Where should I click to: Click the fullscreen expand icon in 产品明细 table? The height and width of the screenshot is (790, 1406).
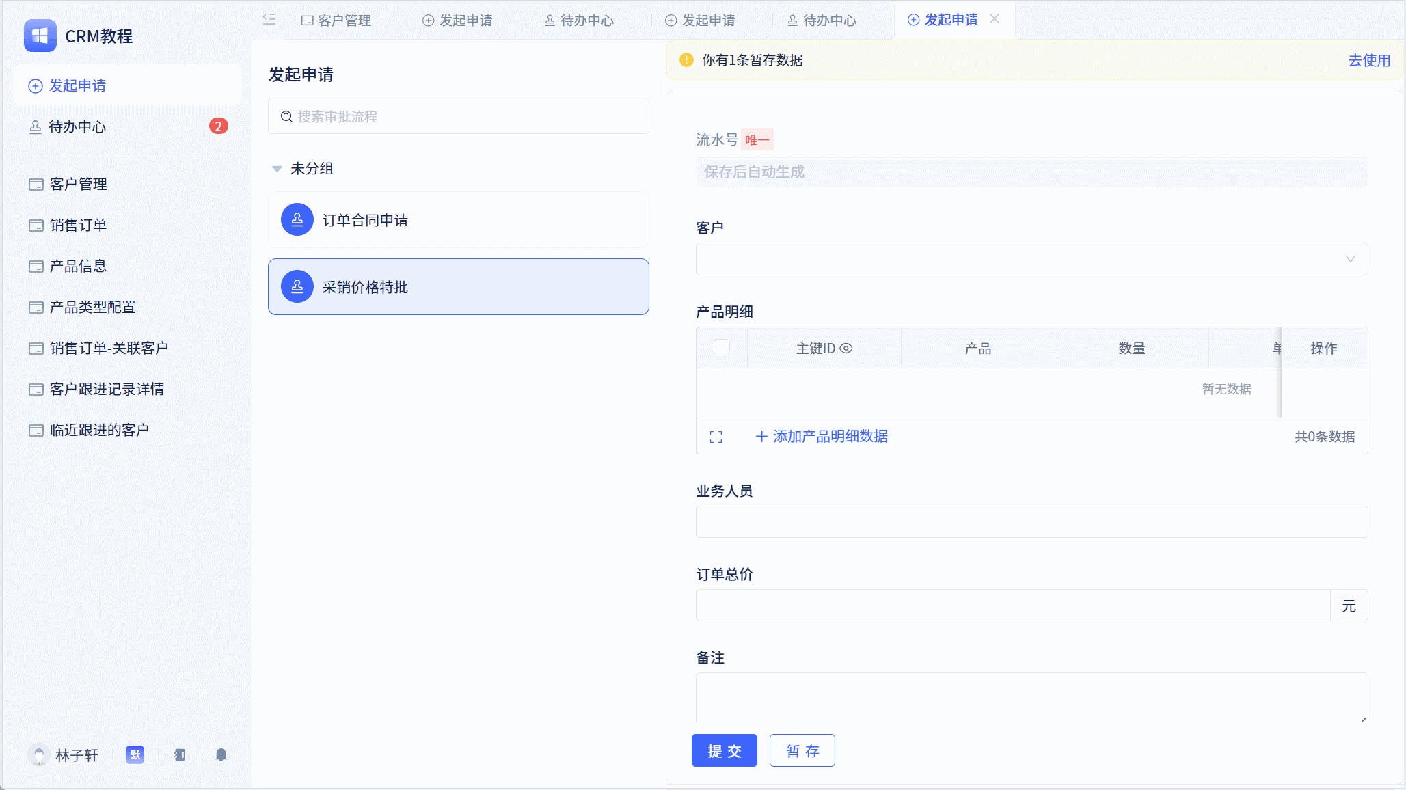715,437
